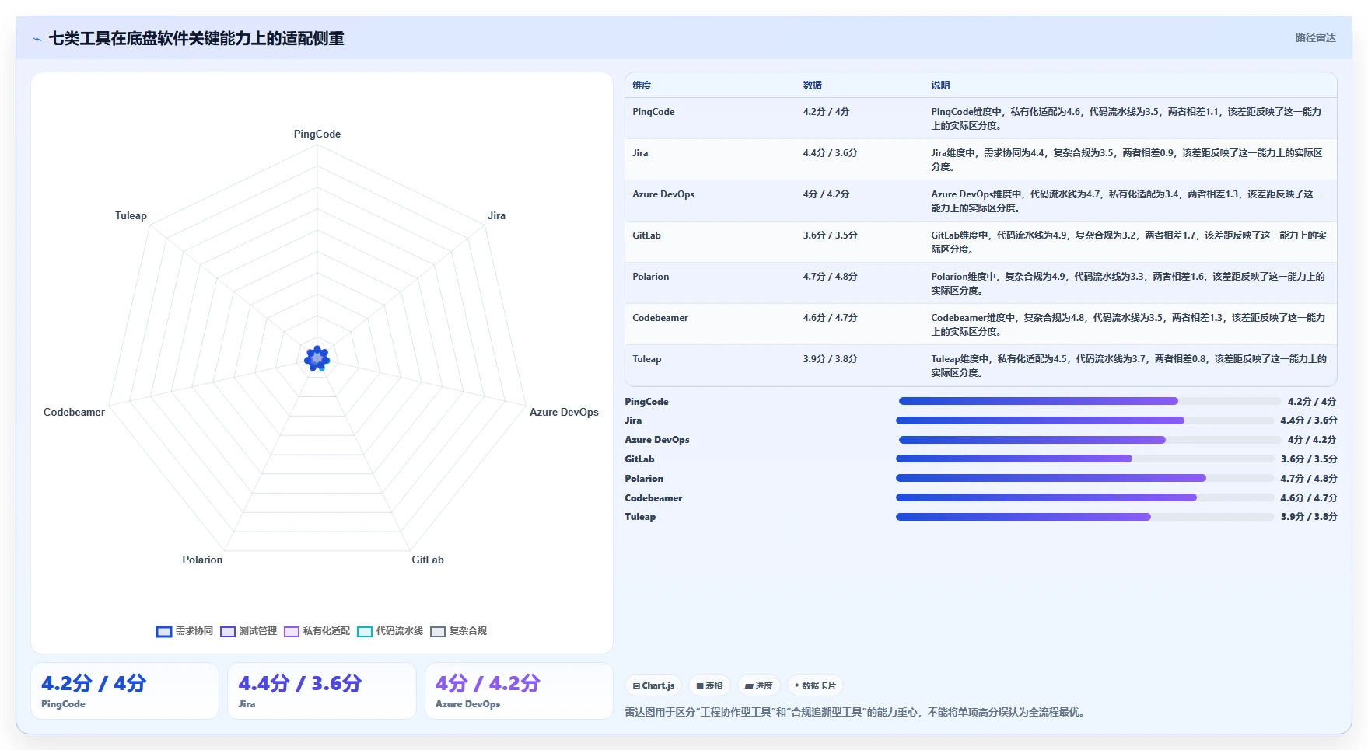The image size is (1368, 750).
Task: Click the 数据卡片 chip
Action: (815, 685)
